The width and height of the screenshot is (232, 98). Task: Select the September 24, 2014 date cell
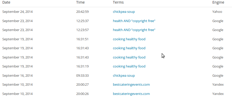click(18, 12)
